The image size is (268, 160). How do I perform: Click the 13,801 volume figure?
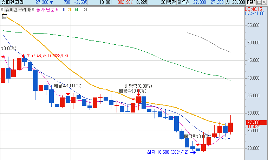106,2
